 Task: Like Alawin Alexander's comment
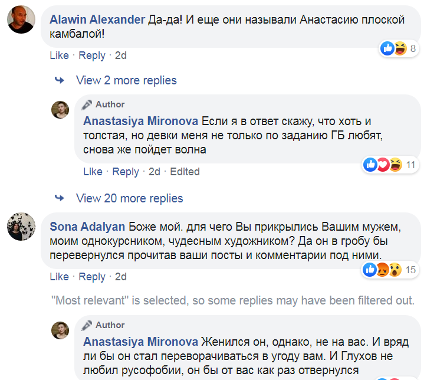point(59,55)
